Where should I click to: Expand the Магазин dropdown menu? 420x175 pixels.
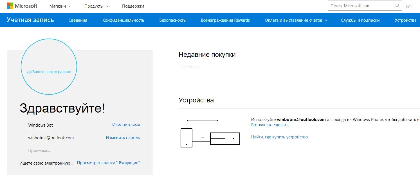pyautogui.click(x=60, y=6)
